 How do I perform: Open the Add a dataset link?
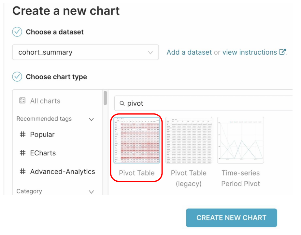(x=189, y=52)
